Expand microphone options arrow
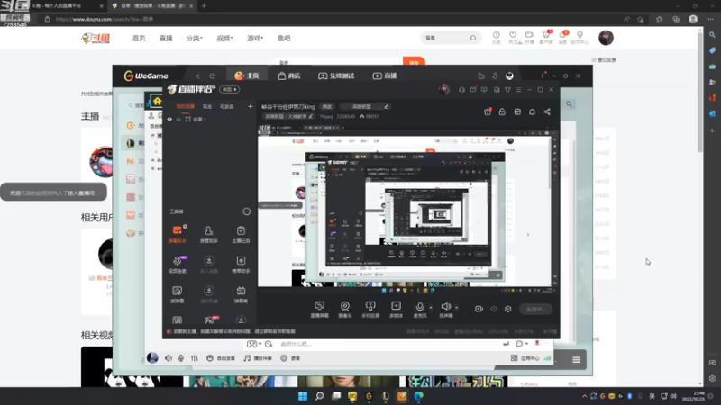Screen dimensions: 721x405 (x=431, y=307)
